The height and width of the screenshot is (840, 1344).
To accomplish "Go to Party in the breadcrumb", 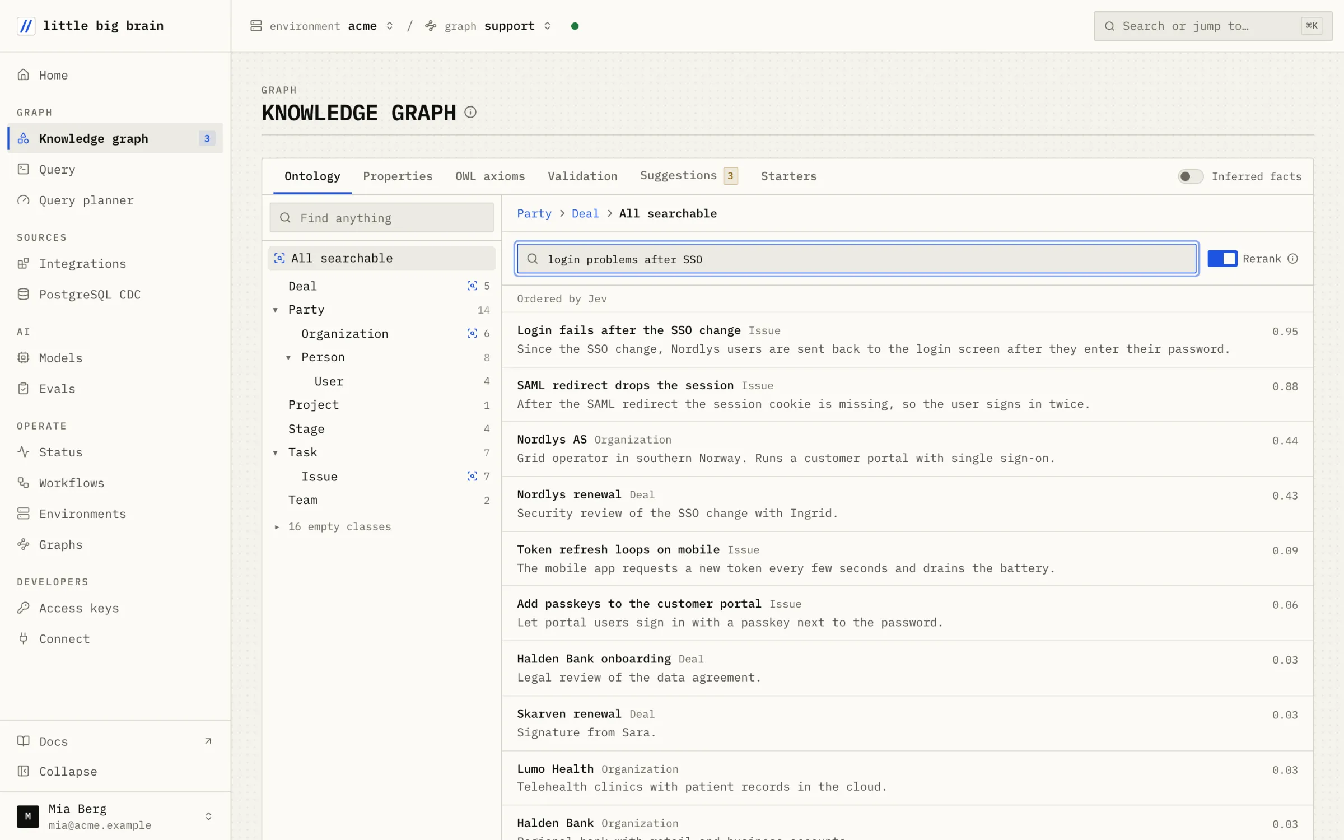I will coord(534,213).
